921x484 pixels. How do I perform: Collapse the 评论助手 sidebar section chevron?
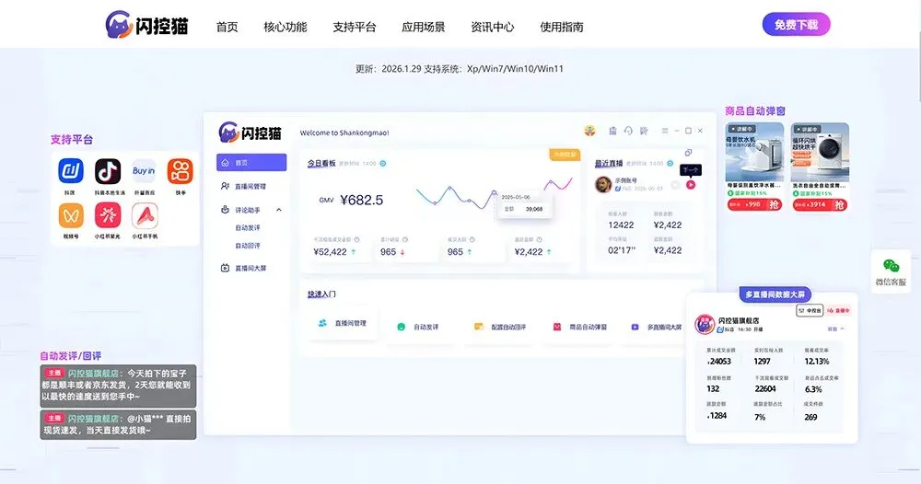pyautogui.click(x=279, y=210)
